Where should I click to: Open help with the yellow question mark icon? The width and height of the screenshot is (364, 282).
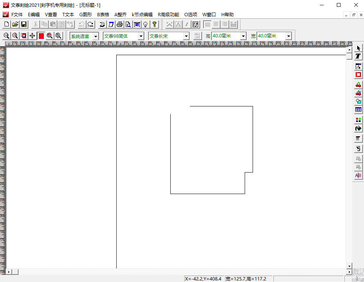coord(154,24)
